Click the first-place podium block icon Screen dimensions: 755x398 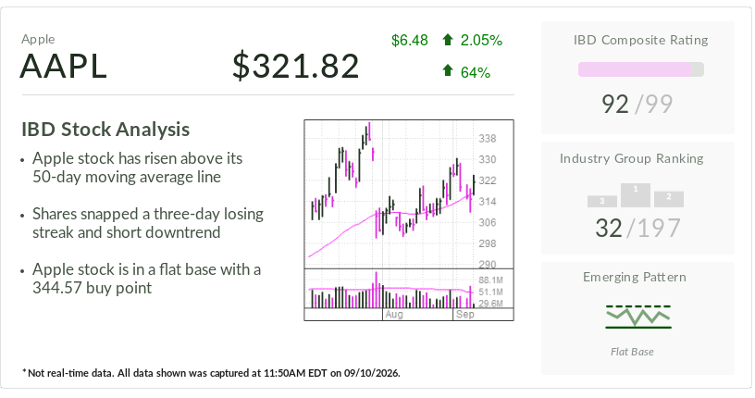point(636,195)
